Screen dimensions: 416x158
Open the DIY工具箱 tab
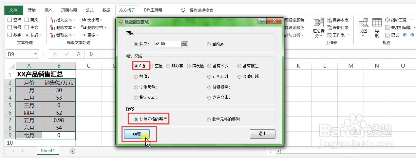(153, 10)
